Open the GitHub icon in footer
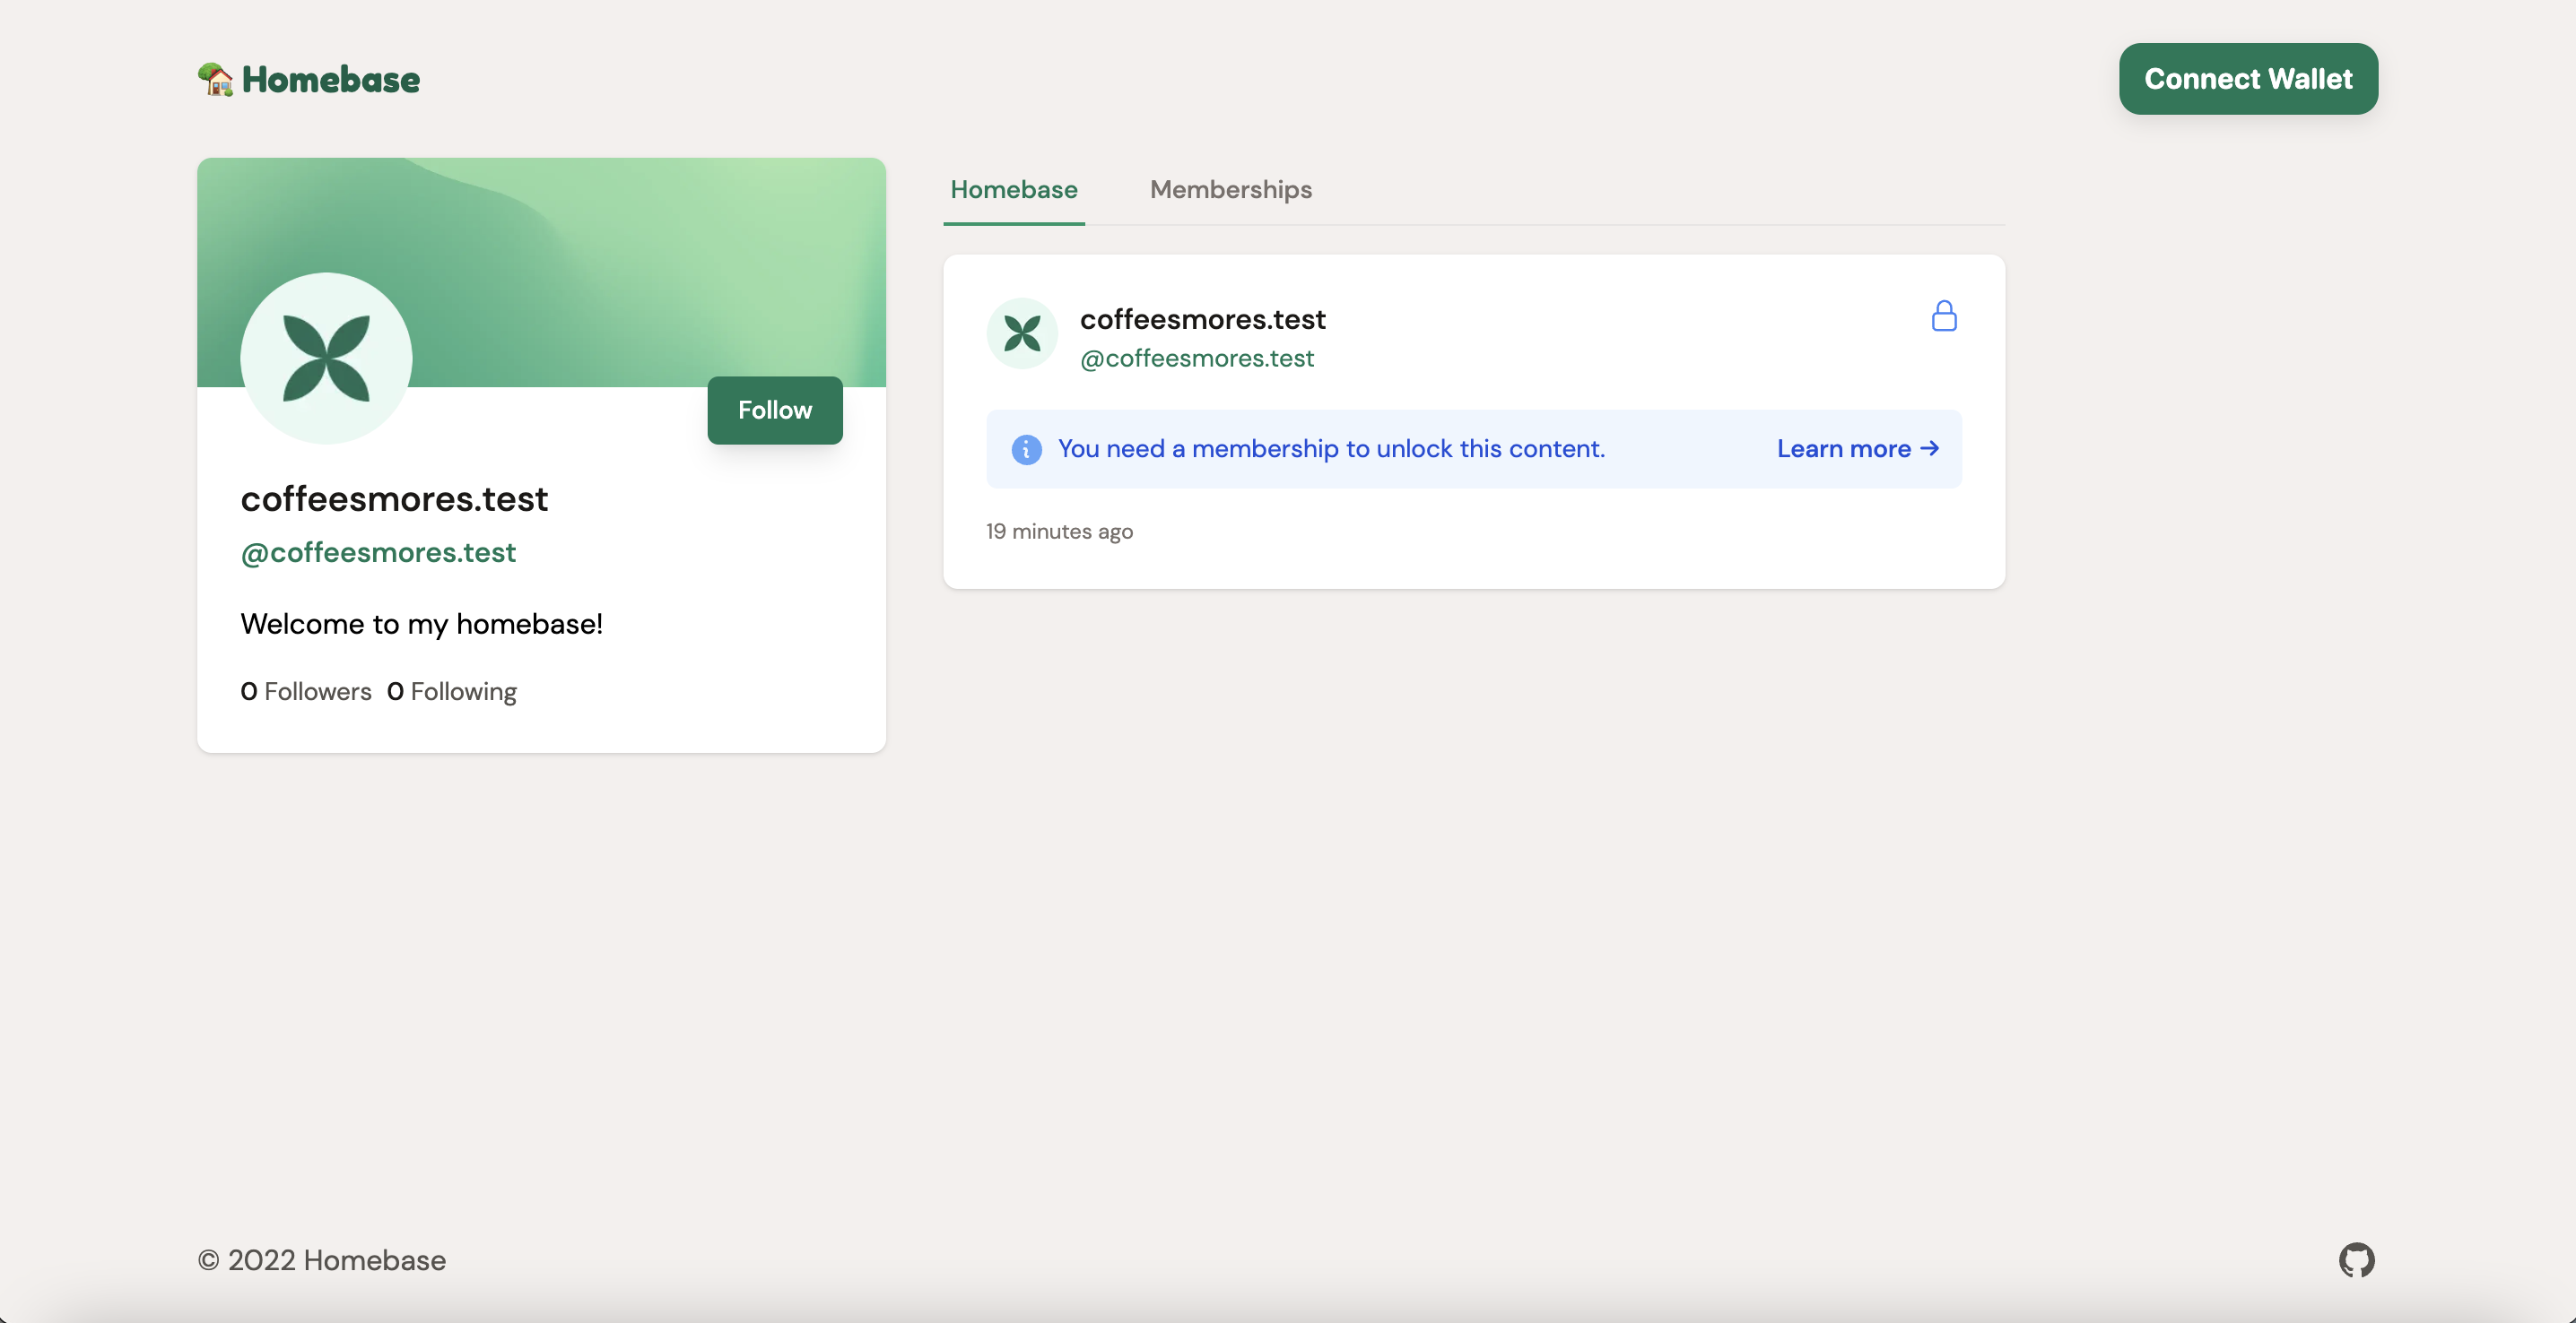The image size is (2576, 1323). [x=2356, y=1260]
